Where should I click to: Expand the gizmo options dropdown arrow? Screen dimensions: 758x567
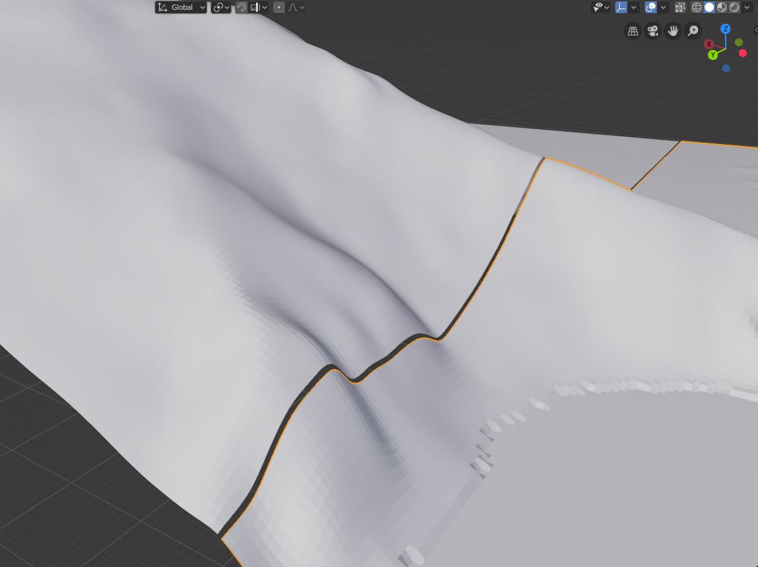point(633,7)
